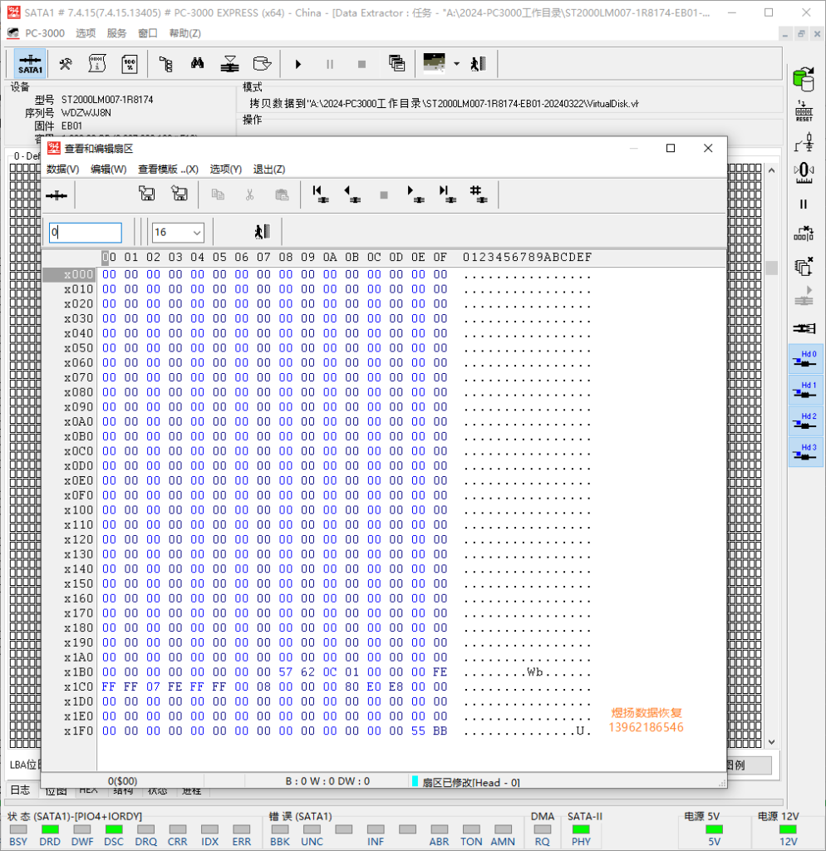
Task: Jump to last sector icon
Action: (448, 194)
